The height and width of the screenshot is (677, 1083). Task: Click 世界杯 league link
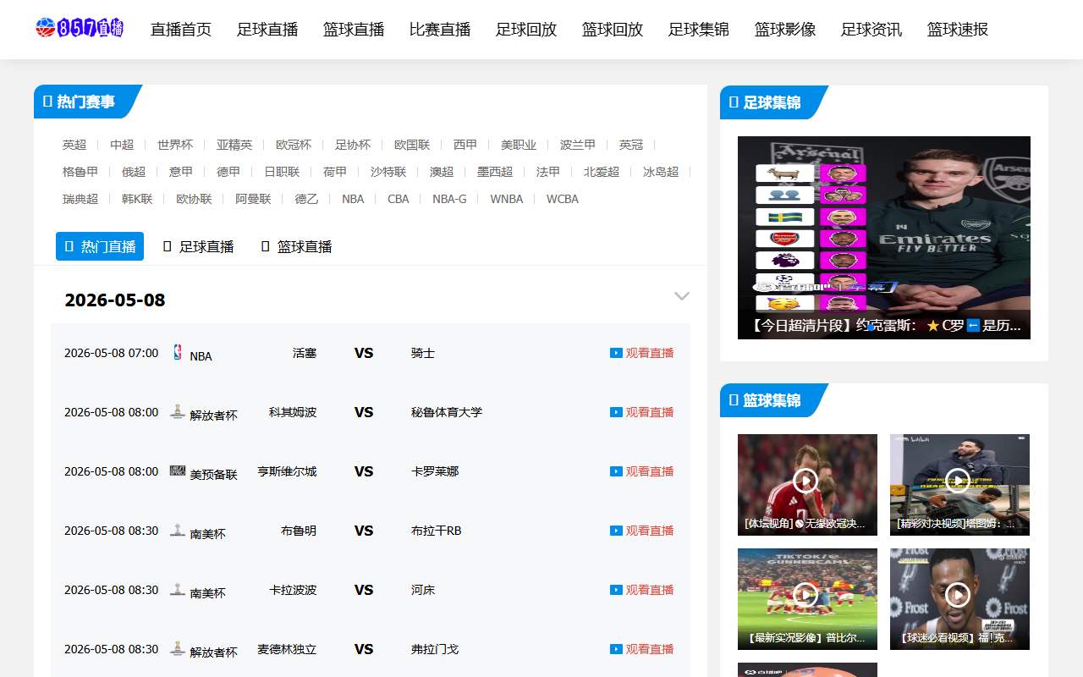175,145
